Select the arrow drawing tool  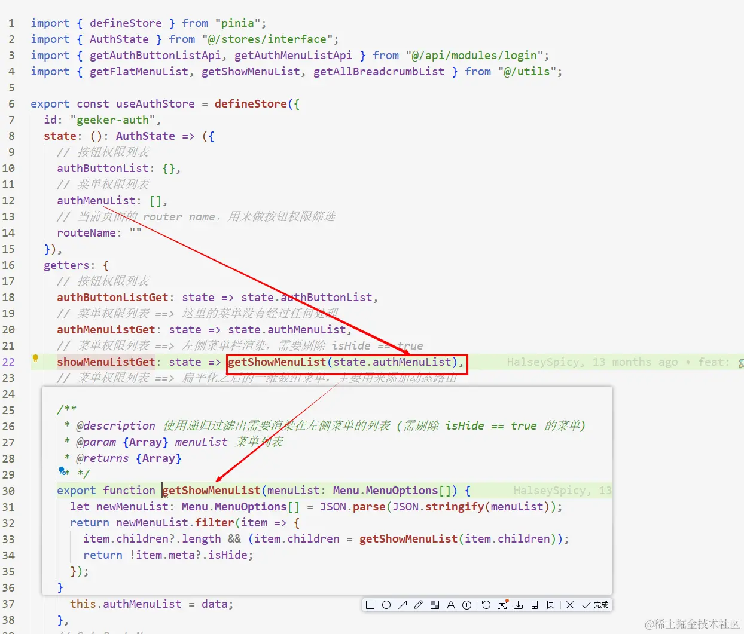tap(403, 605)
